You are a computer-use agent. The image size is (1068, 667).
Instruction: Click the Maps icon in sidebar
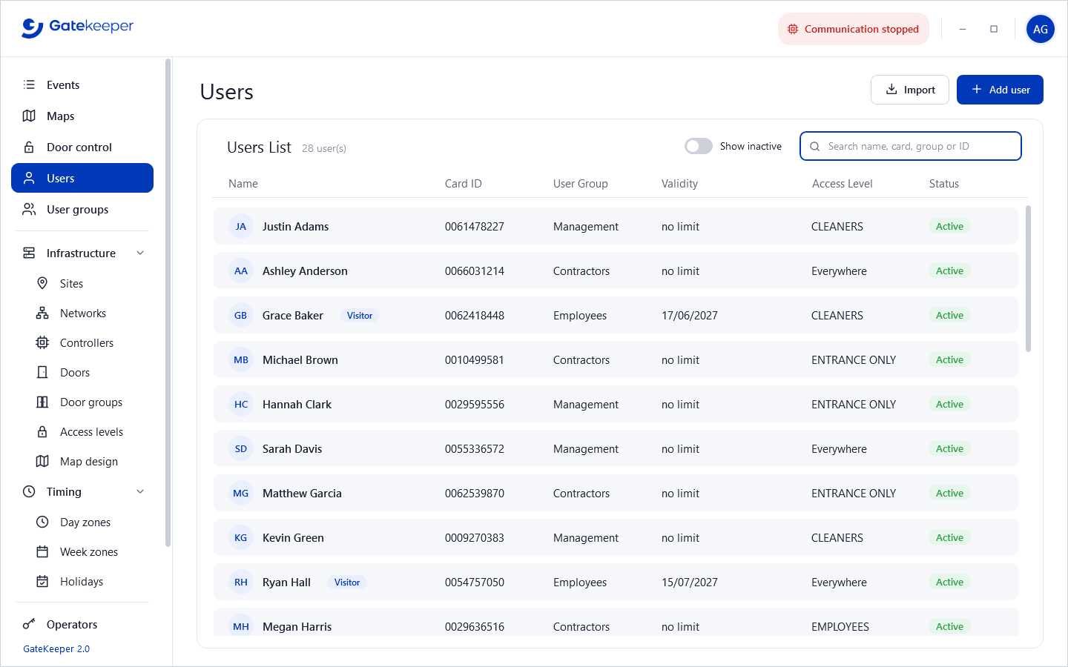(29, 116)
